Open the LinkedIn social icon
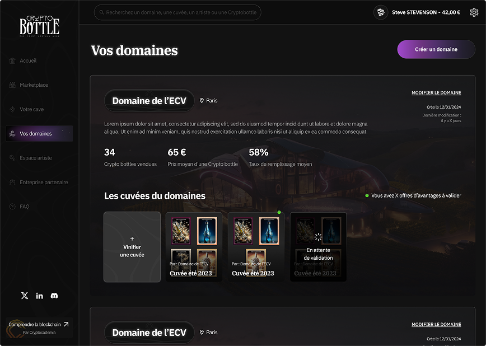The image size is (486, 346). [x=39, y=296]
